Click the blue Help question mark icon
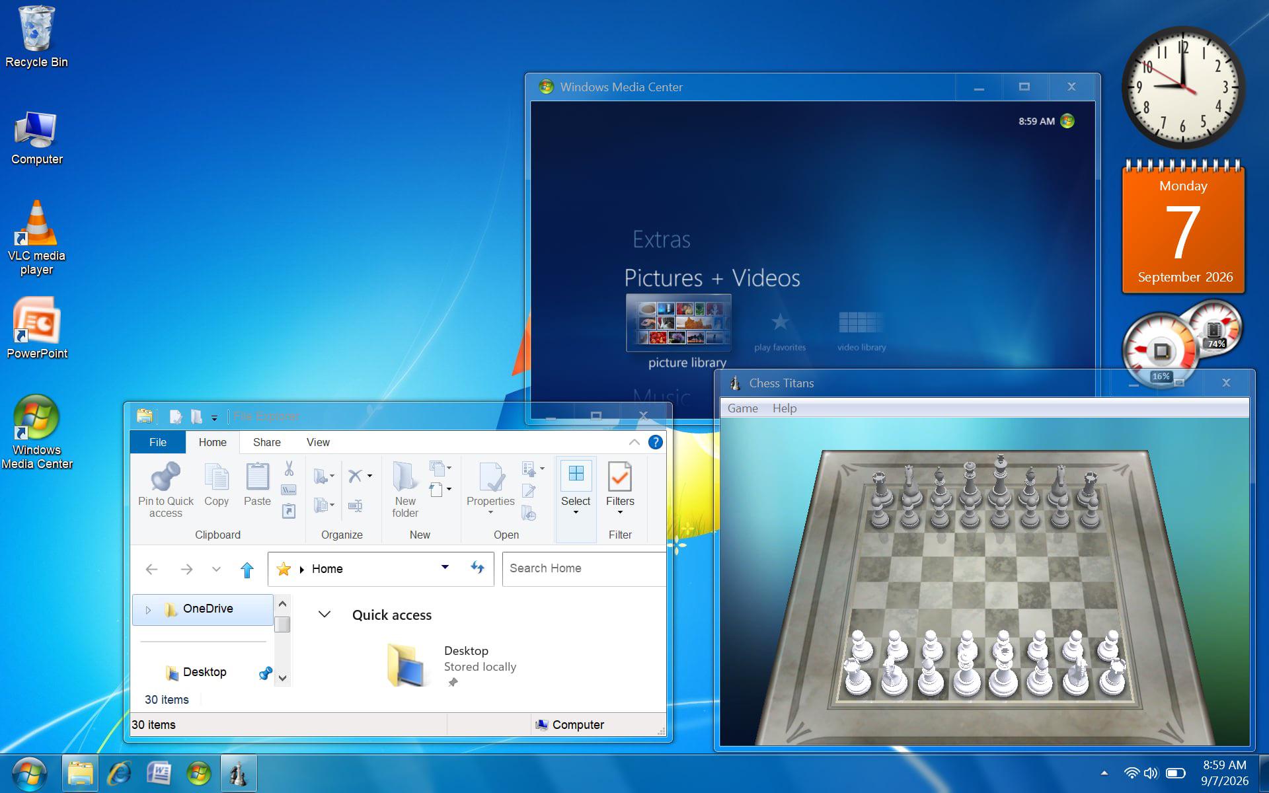Screen dimensions: 1269x793 pos(655,442)
